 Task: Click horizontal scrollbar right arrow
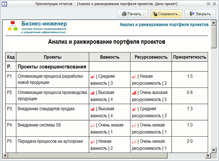208,156
